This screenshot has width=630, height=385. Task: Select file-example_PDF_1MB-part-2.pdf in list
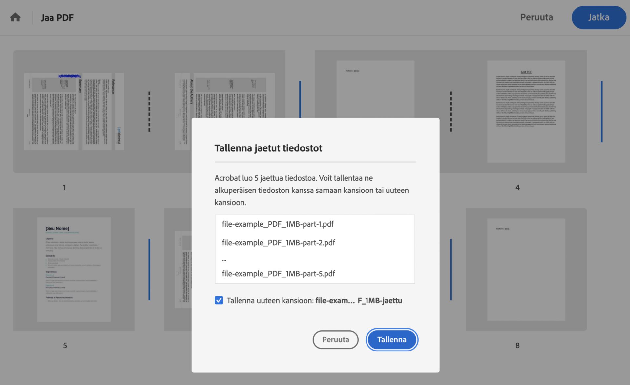(x=278, y=243)
